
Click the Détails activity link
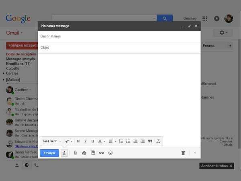coord(228,145)
